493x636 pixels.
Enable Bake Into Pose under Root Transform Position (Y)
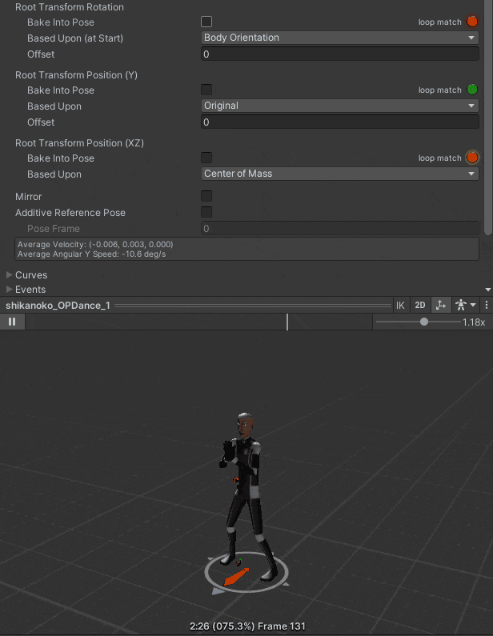206,90
